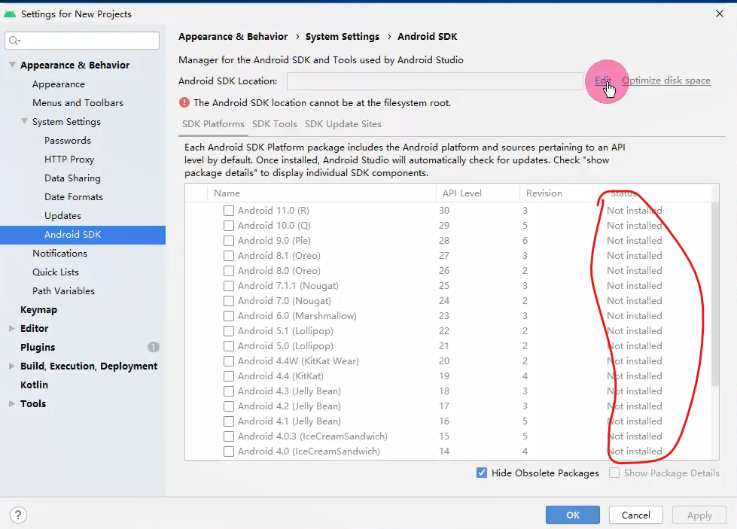
Task: Click the Android 7.0 (Nougat) row name
Action: click(284, 301)
